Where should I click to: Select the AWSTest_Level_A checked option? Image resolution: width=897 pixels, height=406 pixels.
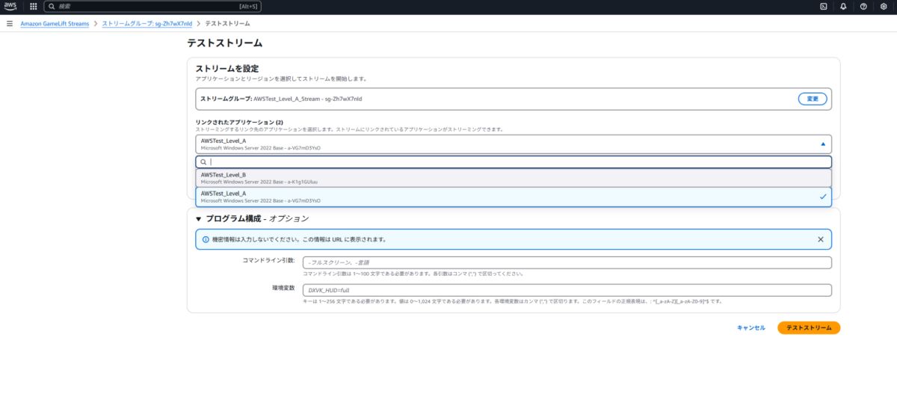[514, 197]
